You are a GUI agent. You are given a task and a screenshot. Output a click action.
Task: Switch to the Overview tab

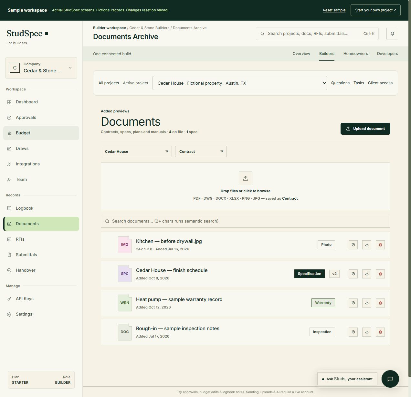pyautogui.click(x=301, y=54)
